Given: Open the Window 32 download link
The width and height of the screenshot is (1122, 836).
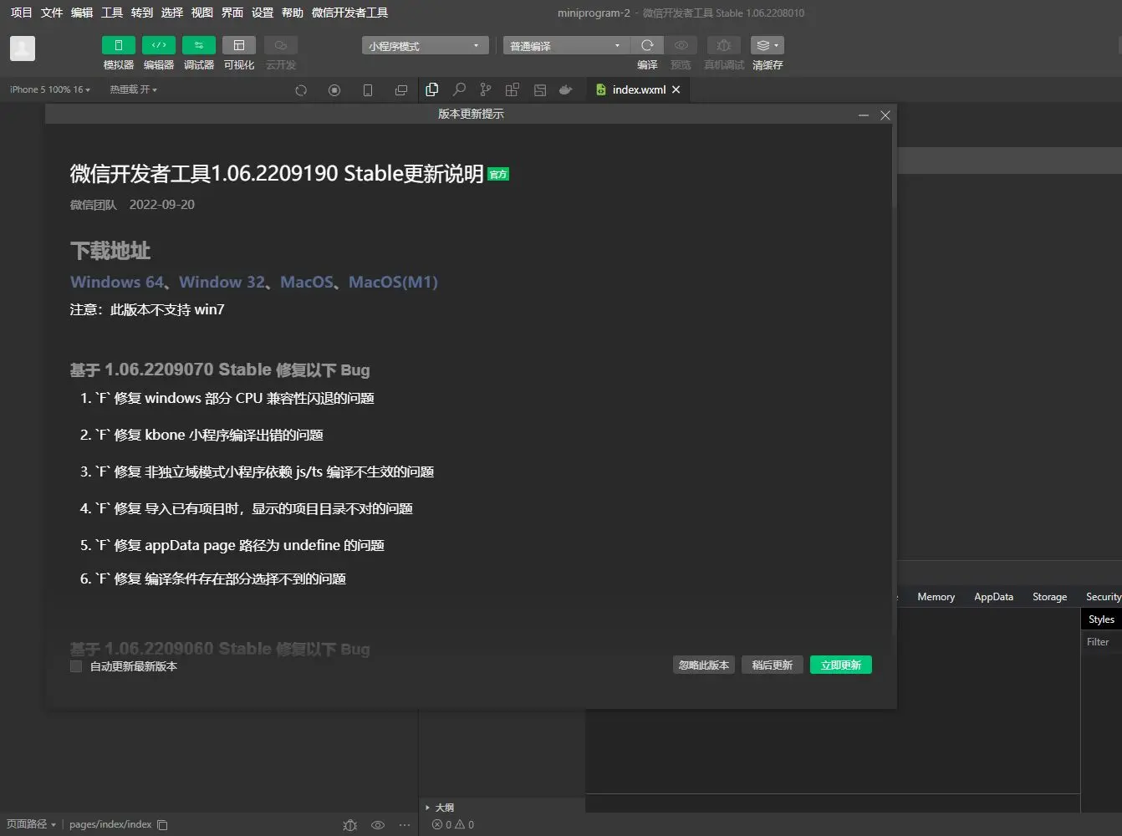Looking at the screenshot, I should coord(222,282).
